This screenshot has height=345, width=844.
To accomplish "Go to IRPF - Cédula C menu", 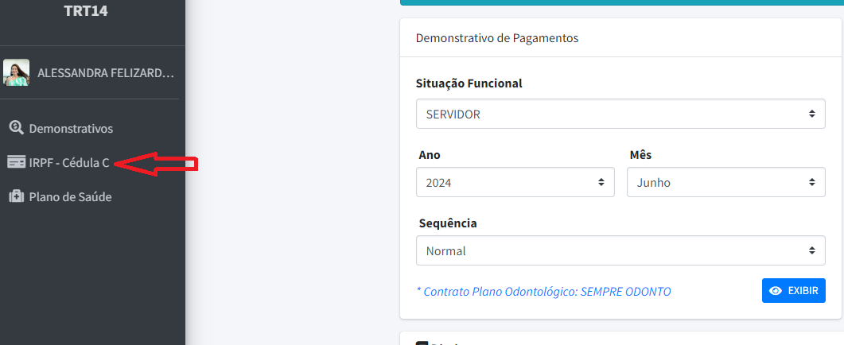I will [69, 162].
